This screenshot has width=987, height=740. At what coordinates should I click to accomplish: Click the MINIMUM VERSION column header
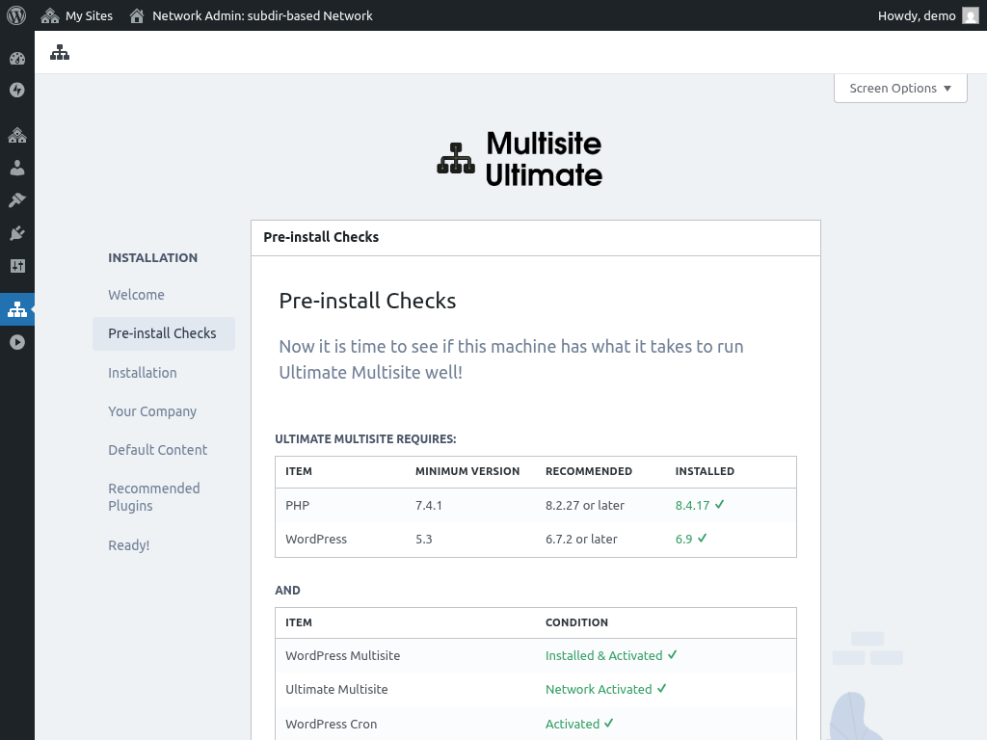467,471
